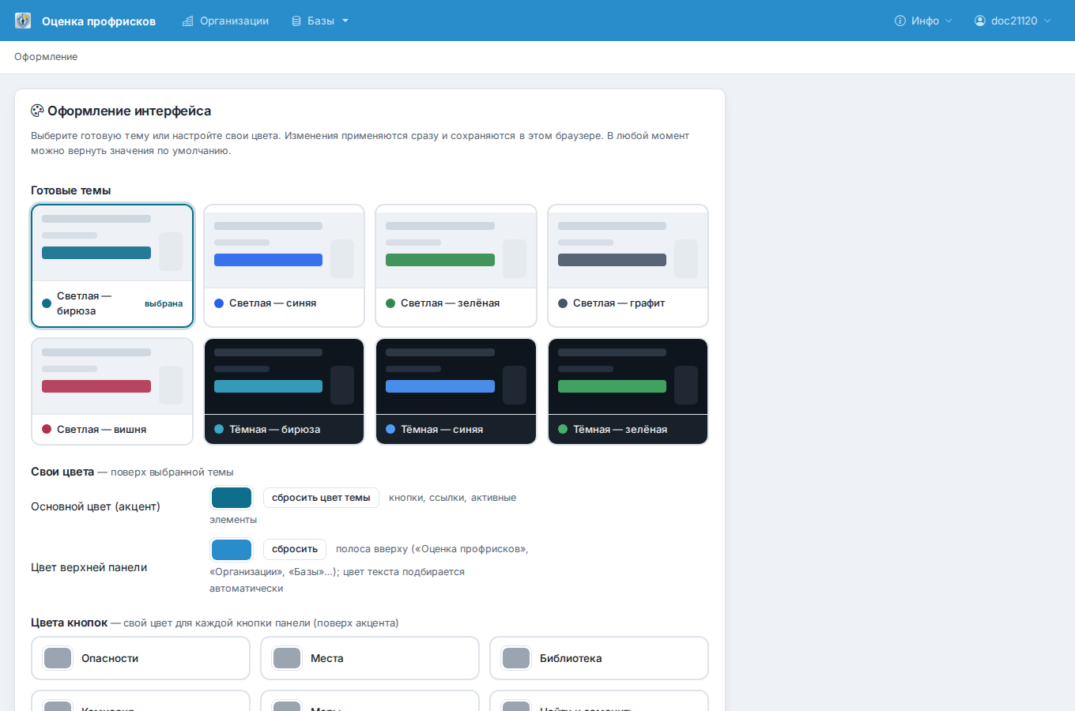Click the Цвет верхней панели label
This screenshot has width=1075, height=711.
[x=89, y=567]
